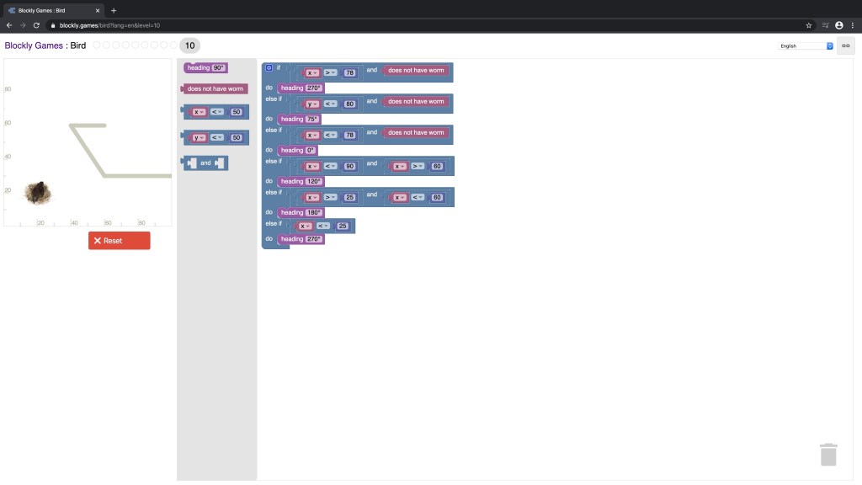
Task: Follow the Blockly Games title link
Action: pos(34,45)
